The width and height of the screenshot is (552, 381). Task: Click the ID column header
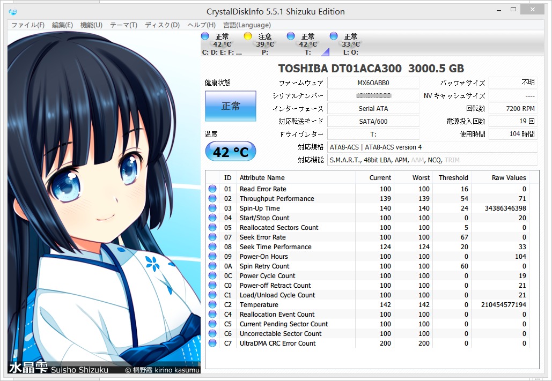click(x=228, y=178)
